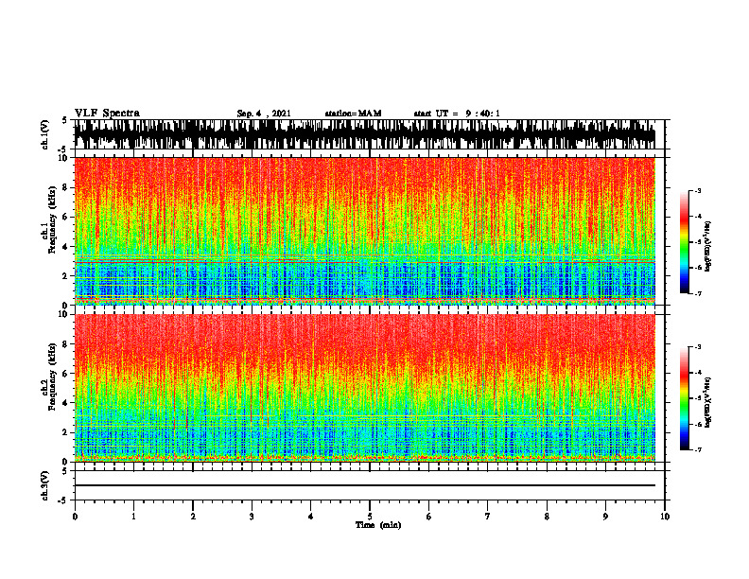Click time axis tick label "4"

311,517
